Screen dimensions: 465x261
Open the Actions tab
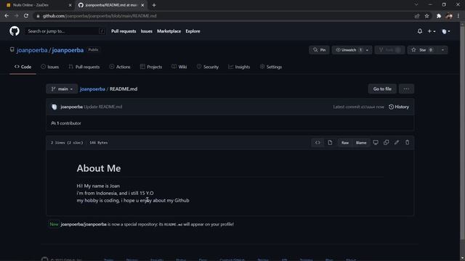(x=120, y=67)
